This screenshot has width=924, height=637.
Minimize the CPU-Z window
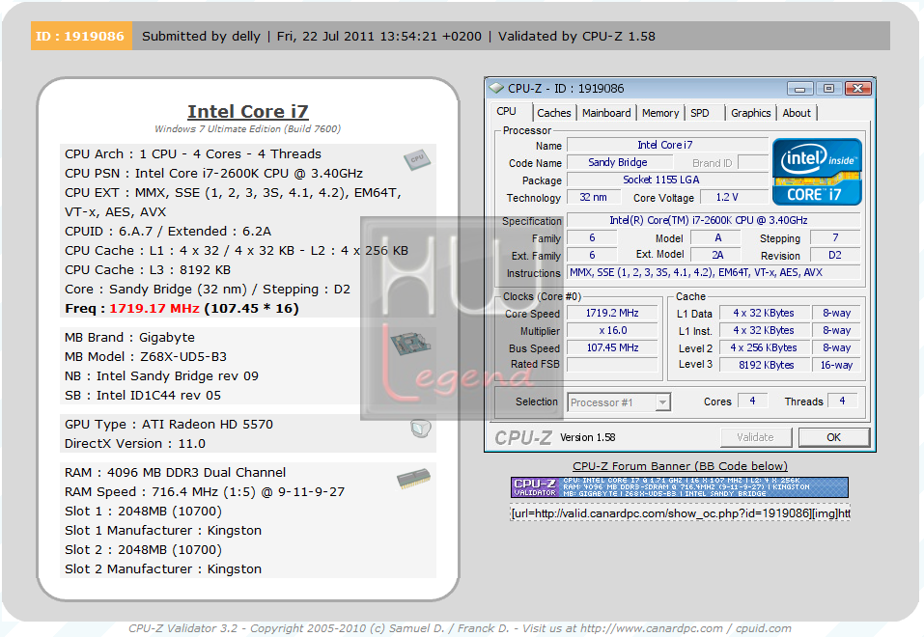point(799,89)
